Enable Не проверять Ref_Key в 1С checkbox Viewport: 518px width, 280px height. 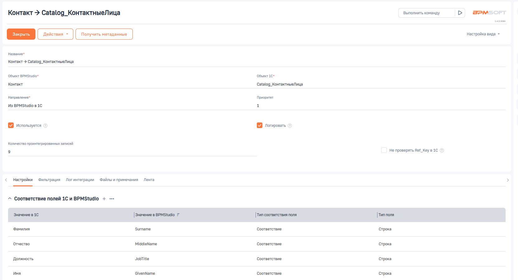[384, 150]
